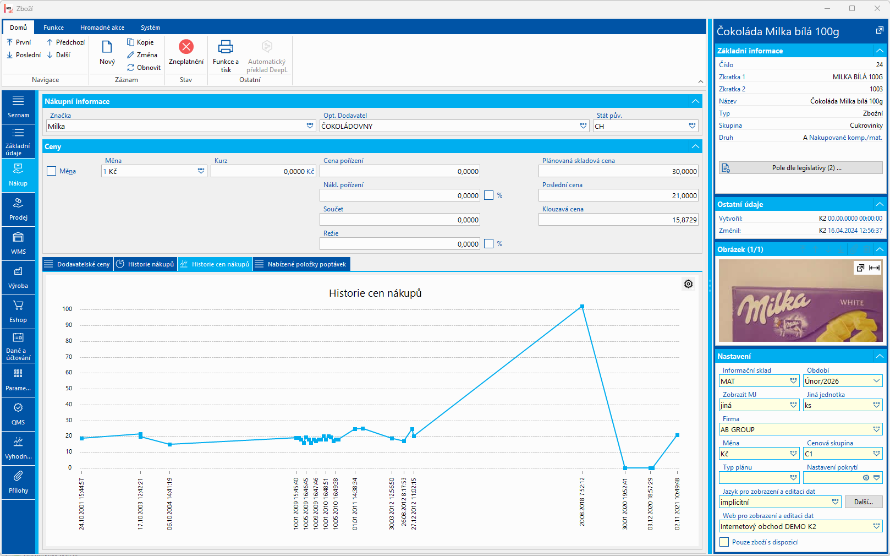Go to the Poslední record
The width and height of the screenshot is (890, 556).
pos(24,55)
